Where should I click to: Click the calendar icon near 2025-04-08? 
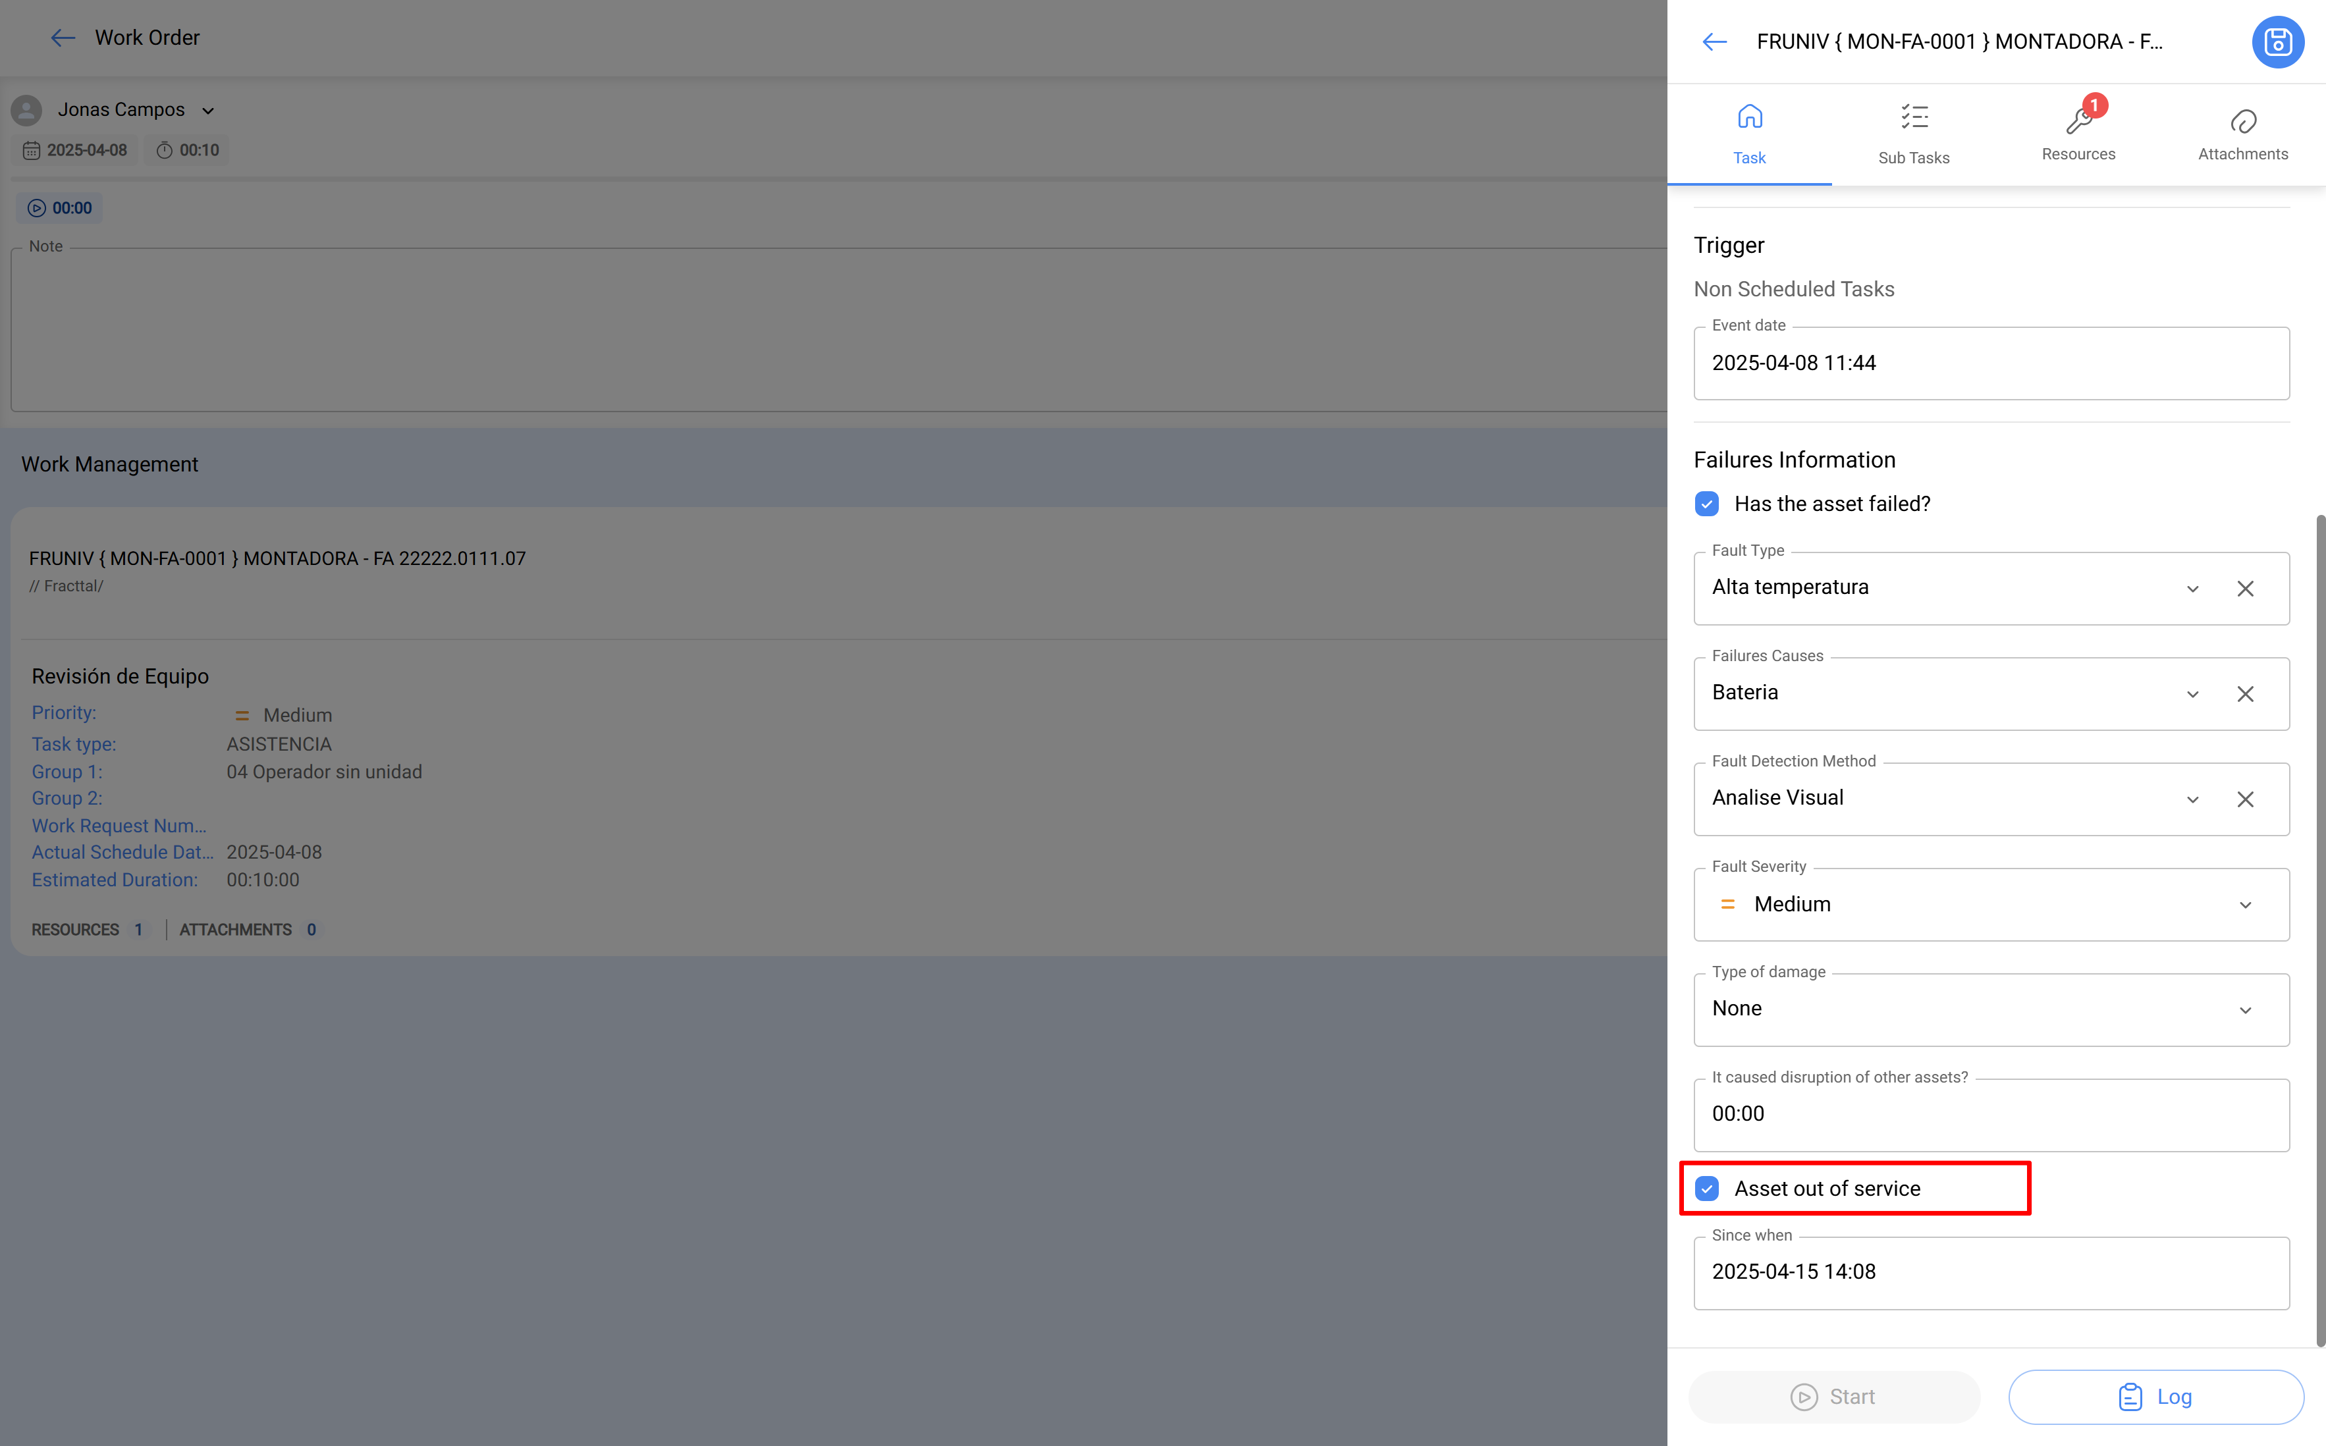[32, 150]
